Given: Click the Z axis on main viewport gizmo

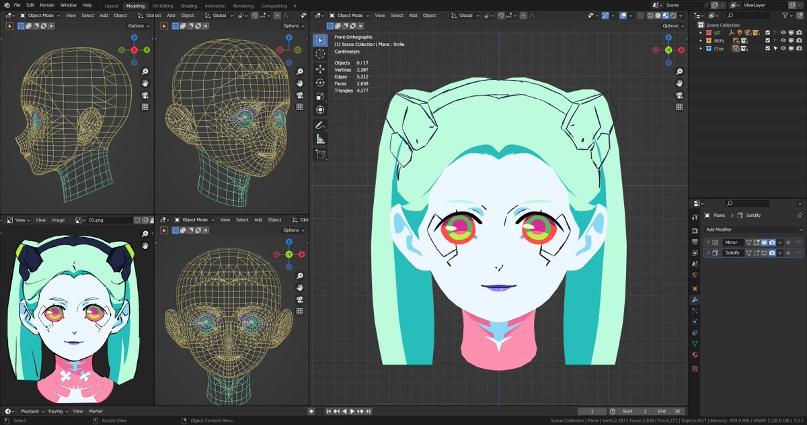Looking at the screenshot, I should coord(669,37).
